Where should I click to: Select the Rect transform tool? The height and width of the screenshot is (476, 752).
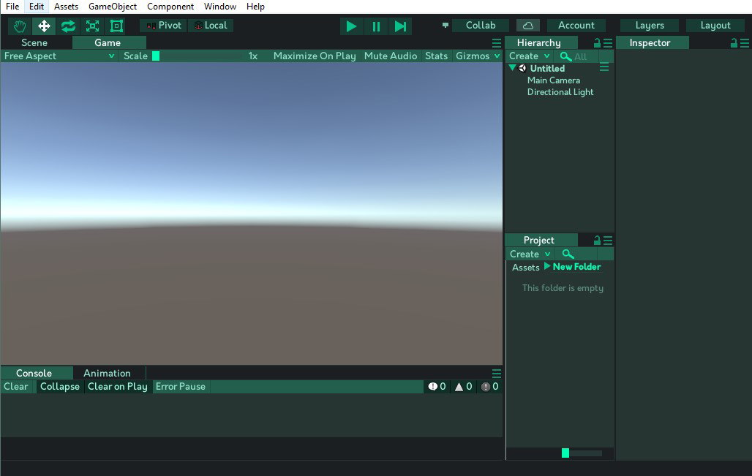pos(116,26)
